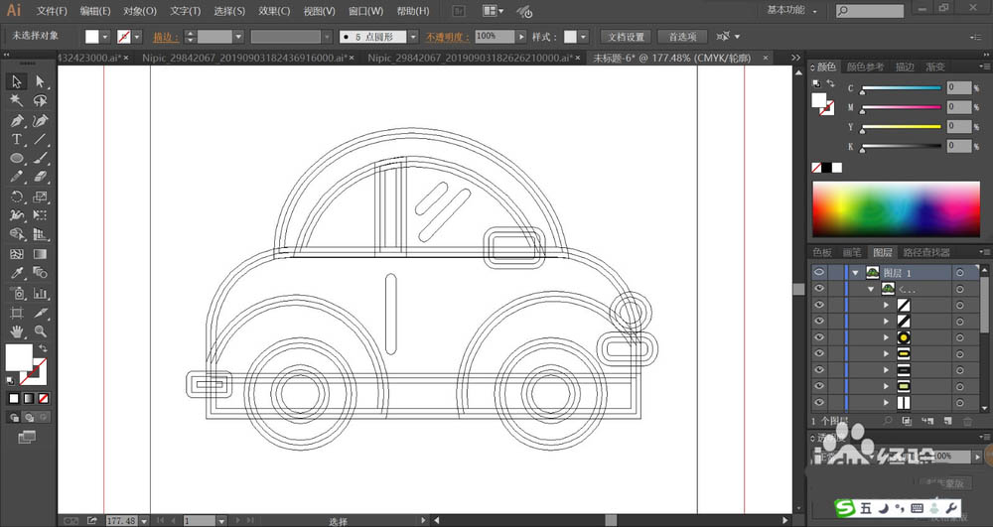Open the 5 点圆形 brush dropdown
Image resolution: width=993 pixels, height=527 pixels.
413,37
